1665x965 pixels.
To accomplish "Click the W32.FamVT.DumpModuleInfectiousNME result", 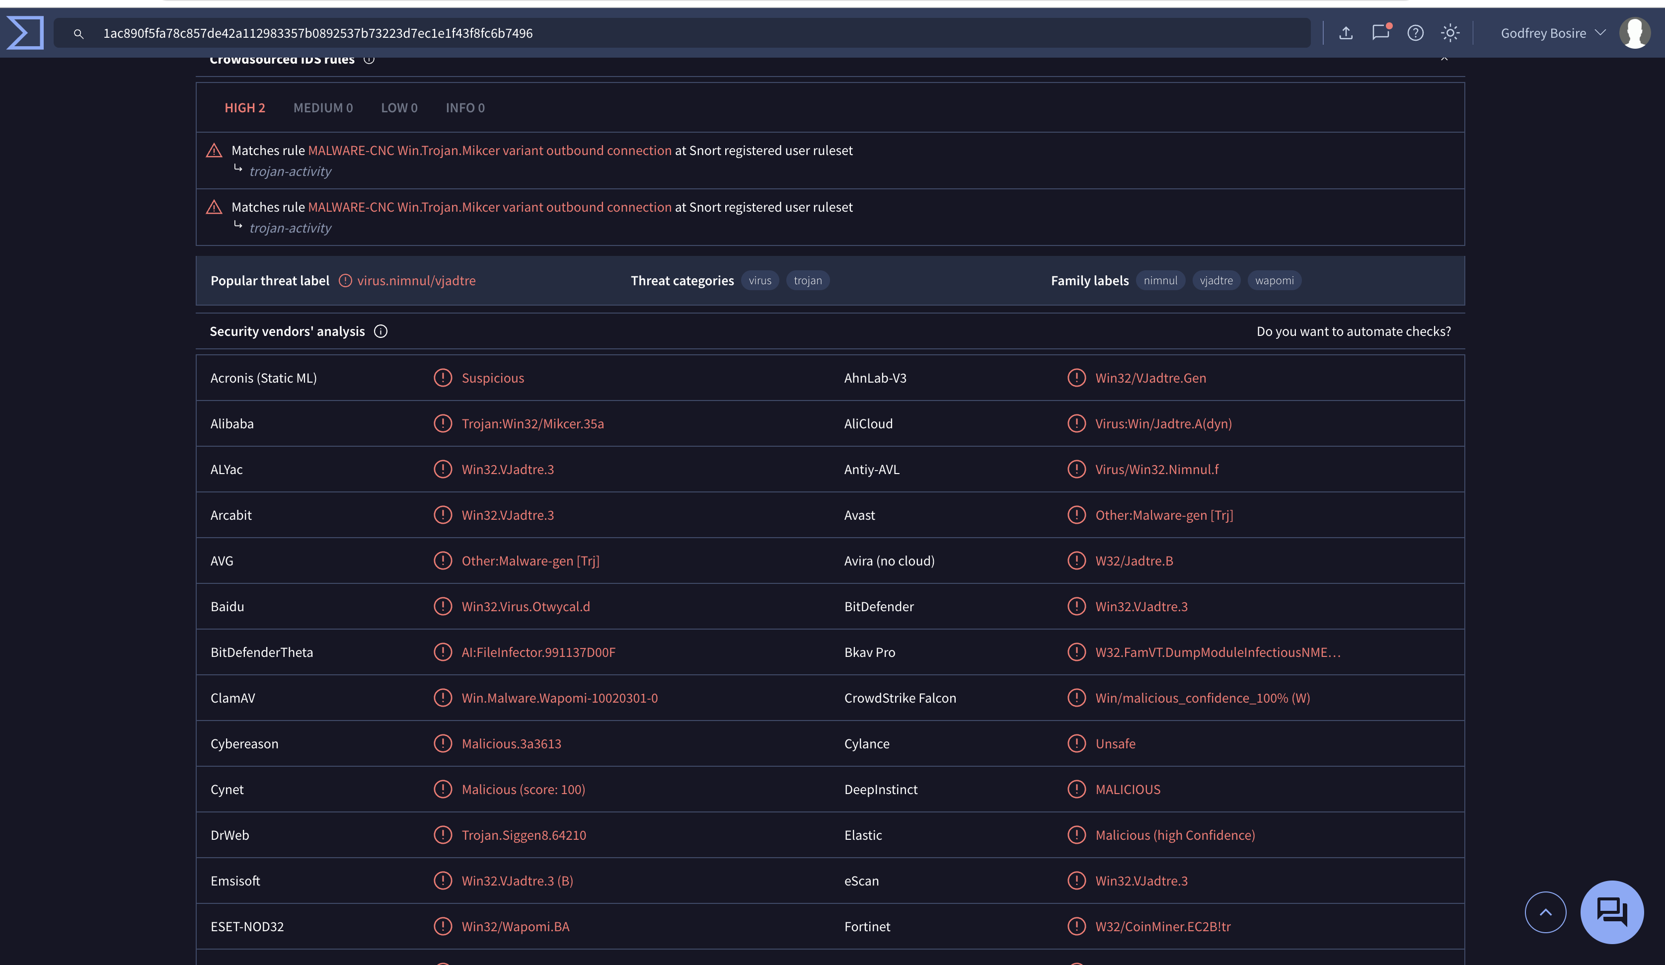I will [x=1217, y=652].
